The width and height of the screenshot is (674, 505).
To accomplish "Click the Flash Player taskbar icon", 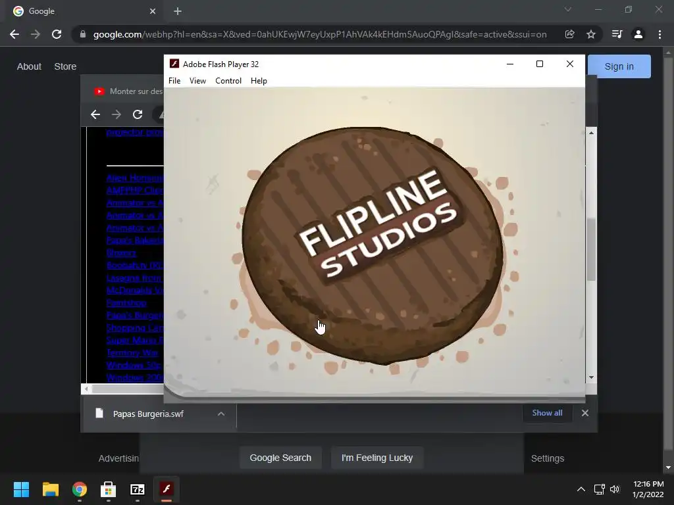I will [x=167, y=489].
